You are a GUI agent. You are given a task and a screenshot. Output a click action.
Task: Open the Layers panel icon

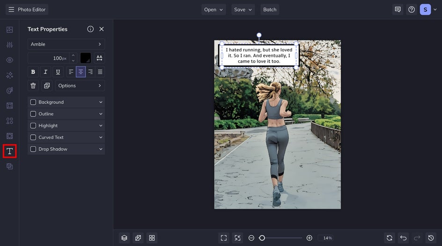(125, 238)
